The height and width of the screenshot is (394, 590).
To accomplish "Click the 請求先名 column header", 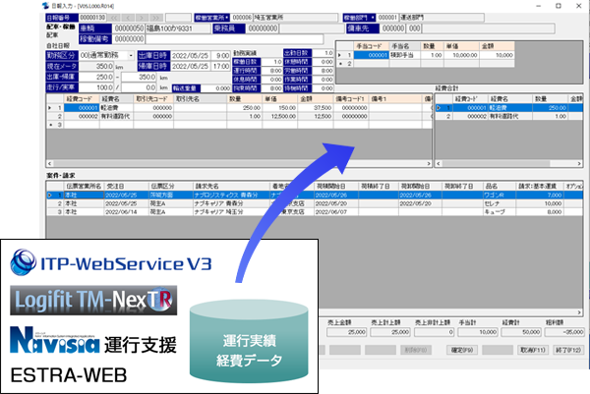I will click(231, 187).
